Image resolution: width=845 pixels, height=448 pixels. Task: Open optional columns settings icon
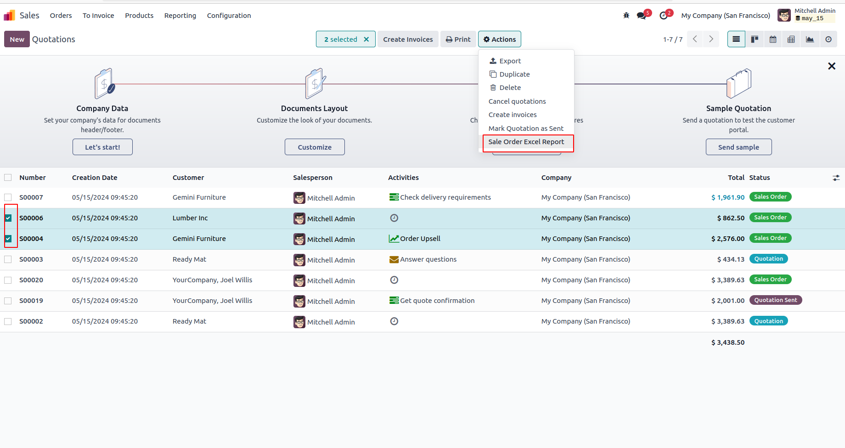click(x=836, y=178)
